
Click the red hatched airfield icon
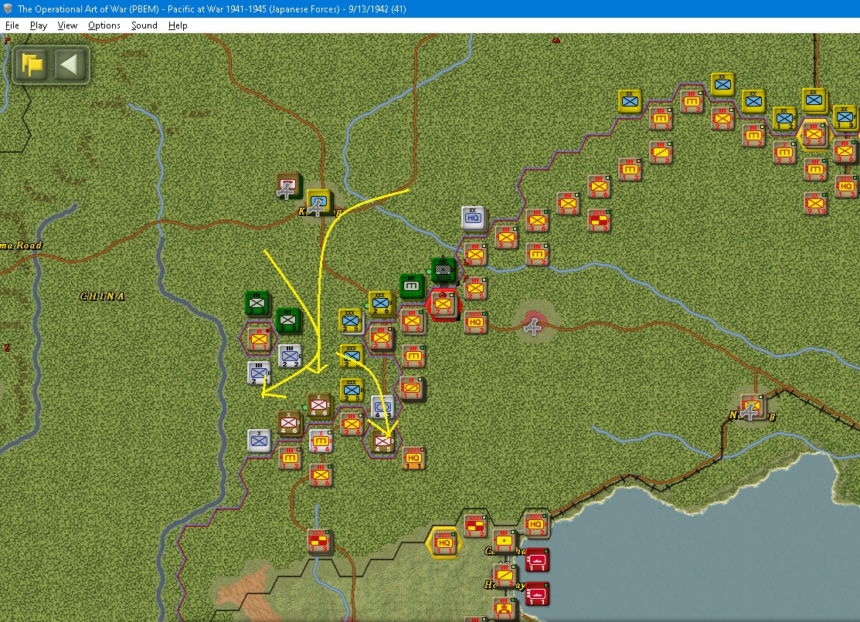533,323
